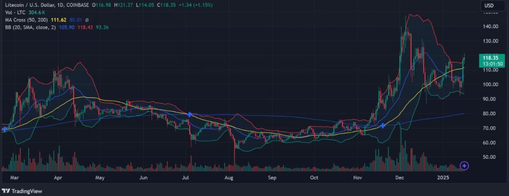
Task: Click the current price label 118.35
Action: [491, 58]
